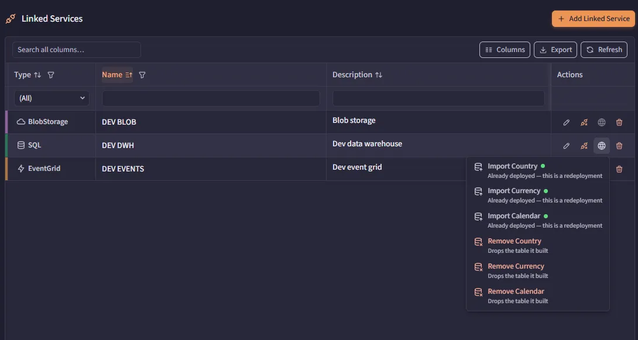Sort by Description column arrows
Image resolution: width=638 pixels, height=340 pixels.
click(x=378, y=75)
